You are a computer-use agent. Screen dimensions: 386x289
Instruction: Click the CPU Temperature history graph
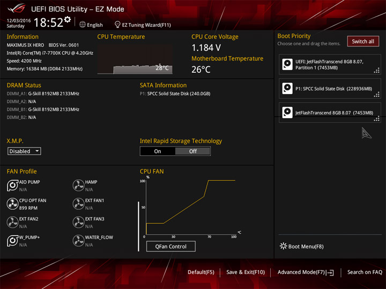(135, 59)
